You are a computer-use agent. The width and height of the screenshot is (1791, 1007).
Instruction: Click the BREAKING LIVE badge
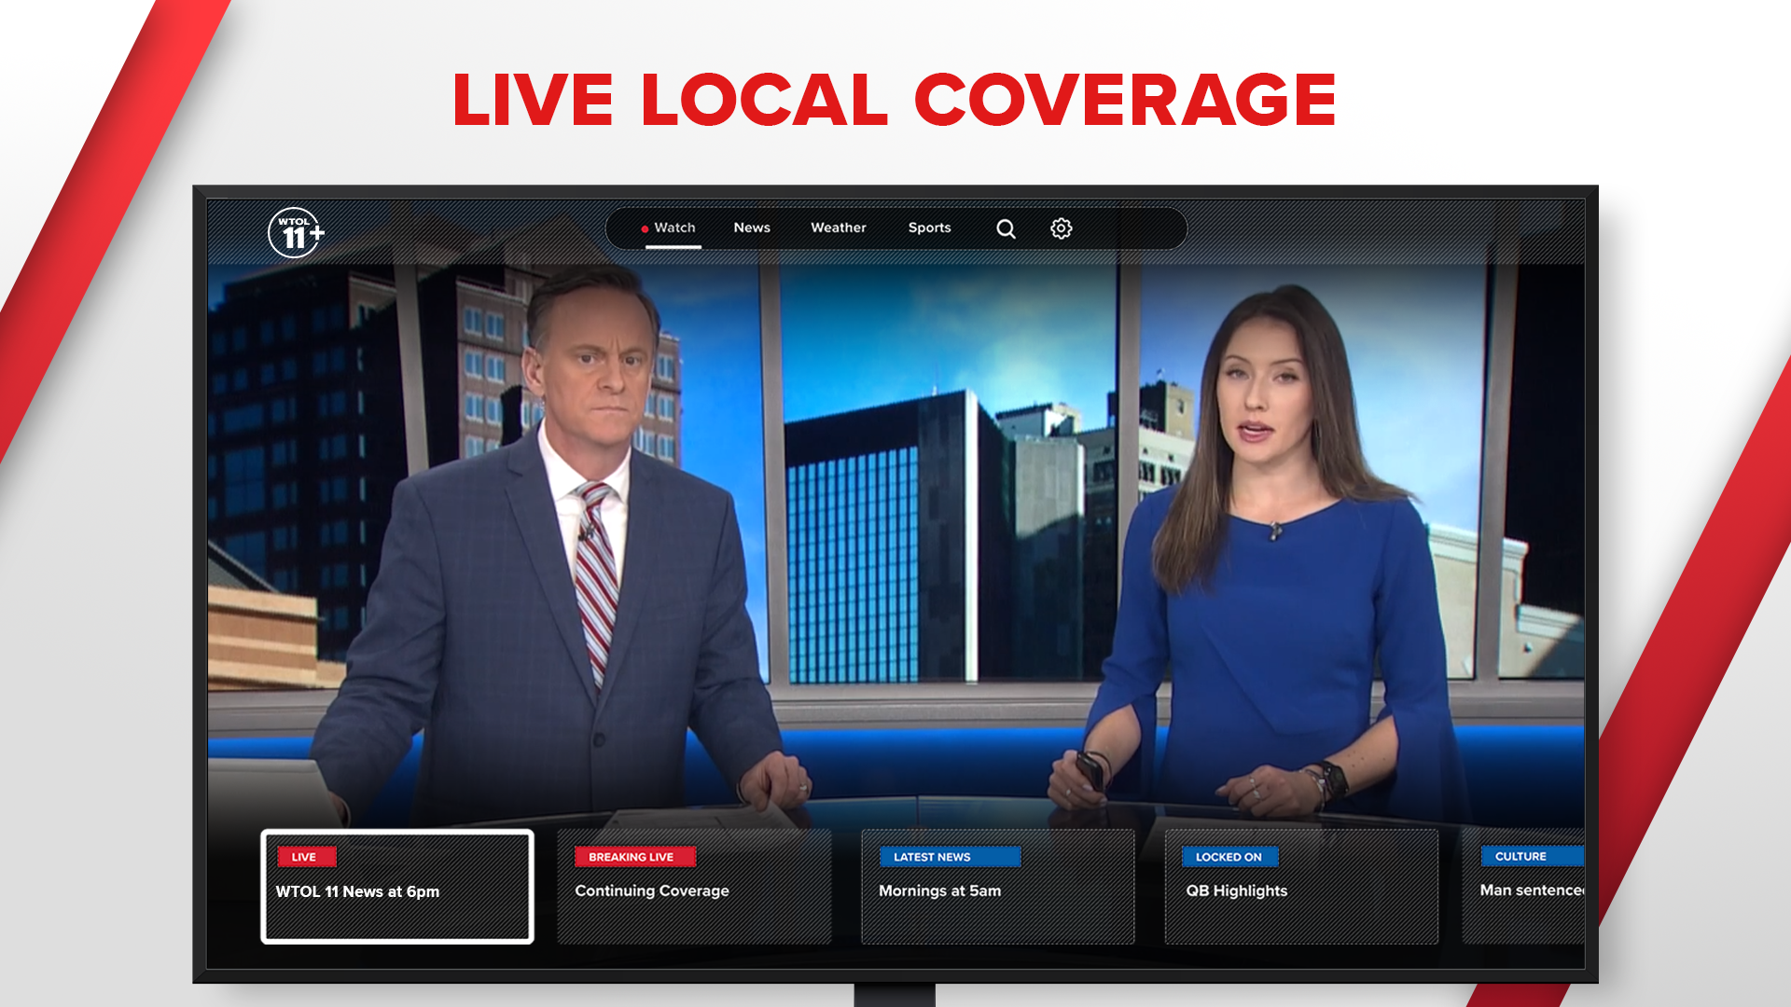coord(635,857)
